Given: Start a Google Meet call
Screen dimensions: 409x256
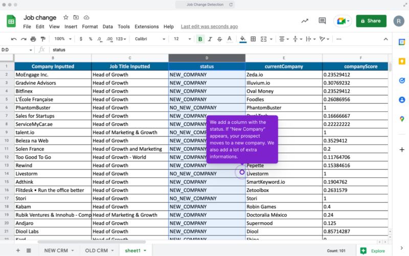Looking at the screenshot, I should click(343, 21).
